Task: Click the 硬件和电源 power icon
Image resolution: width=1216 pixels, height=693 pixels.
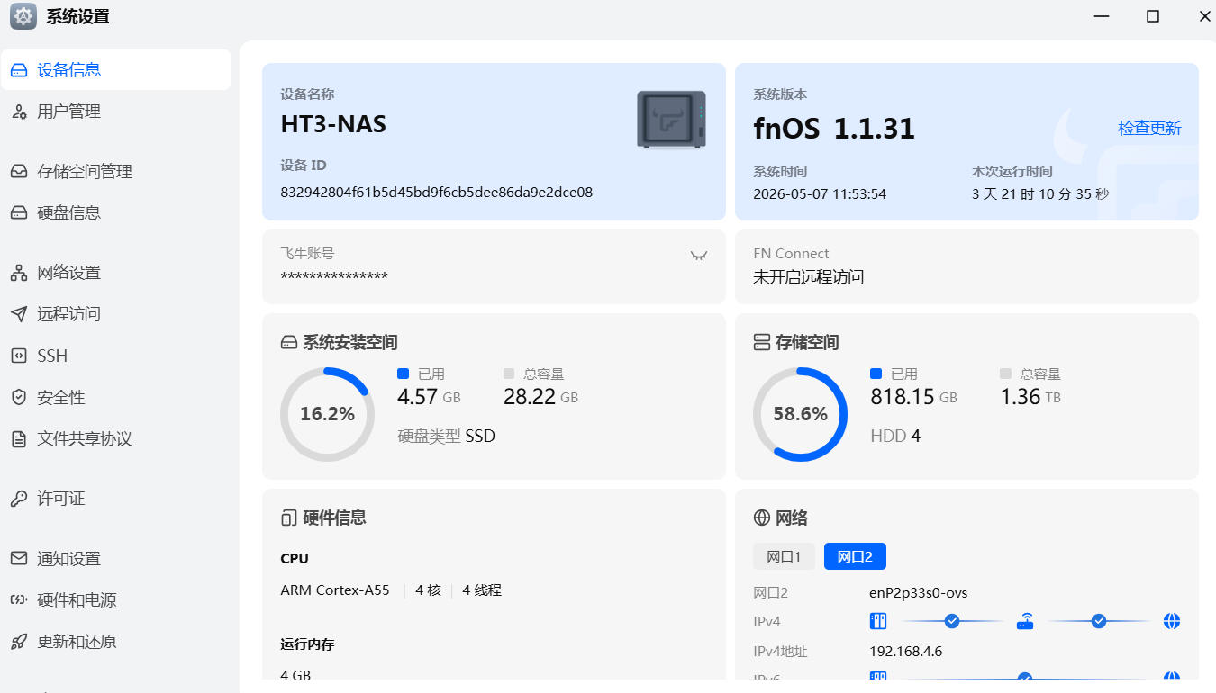Action: pyautogui.click(x=19, y=599)
